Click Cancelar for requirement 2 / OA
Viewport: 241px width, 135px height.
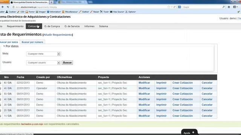click(x=207, y=110)
